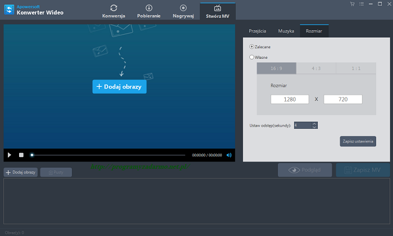Choose the Własne radio option

tap(252, 57)
